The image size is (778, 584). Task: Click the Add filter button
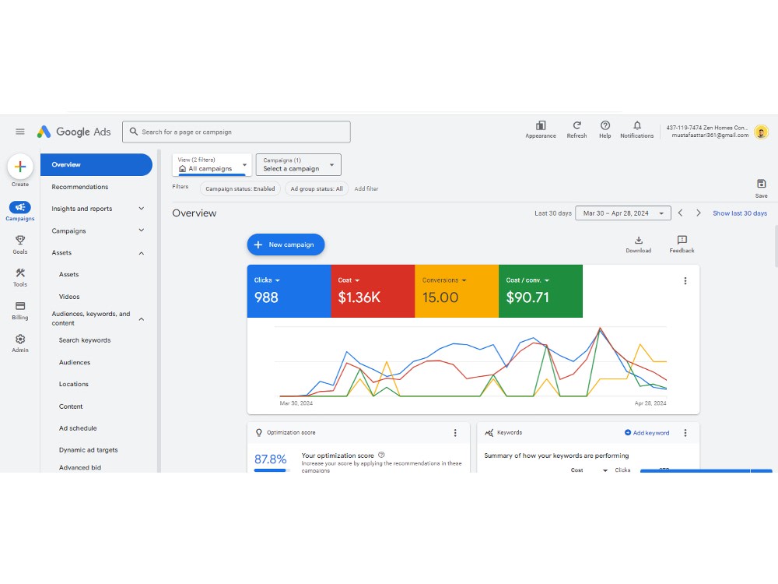[x=366, y=188]
